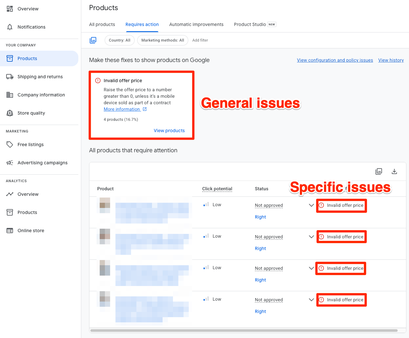Switch to the Automatic improvements tab

click(x=196, y=24)
